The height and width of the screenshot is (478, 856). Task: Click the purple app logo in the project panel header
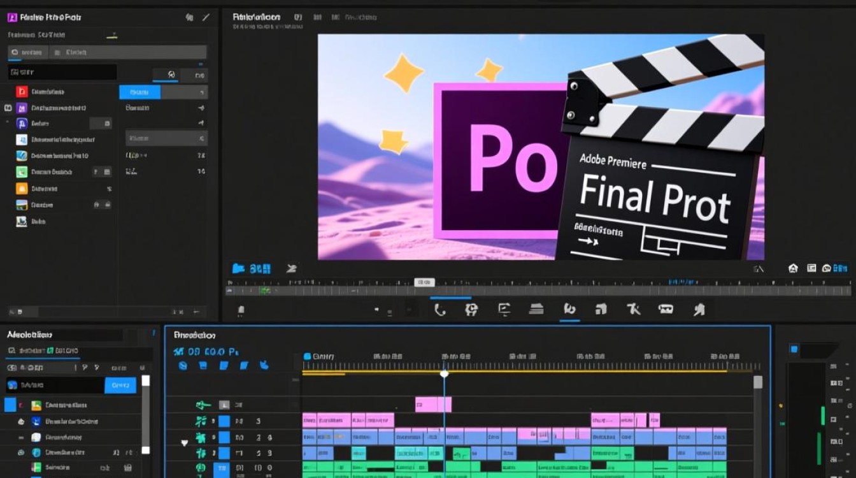point(12,17)
